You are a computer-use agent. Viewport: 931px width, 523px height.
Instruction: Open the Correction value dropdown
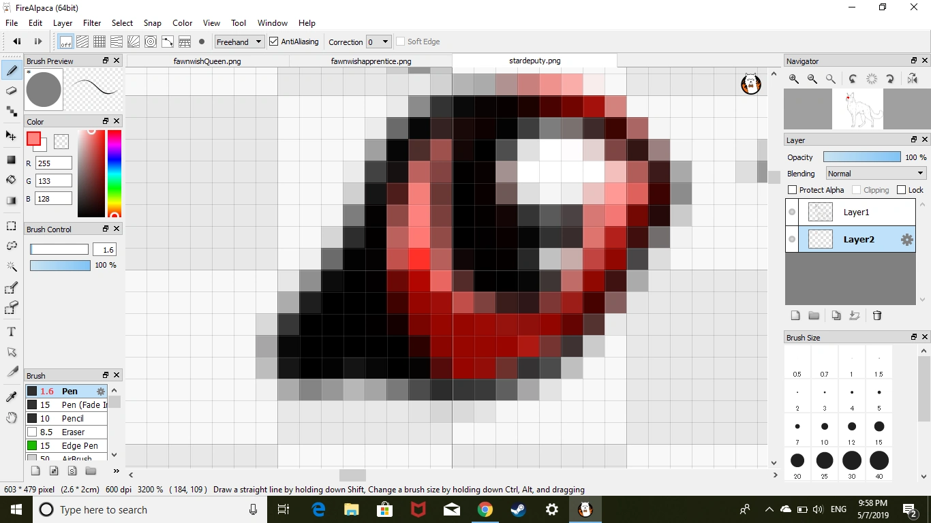(x=379, y=42)
